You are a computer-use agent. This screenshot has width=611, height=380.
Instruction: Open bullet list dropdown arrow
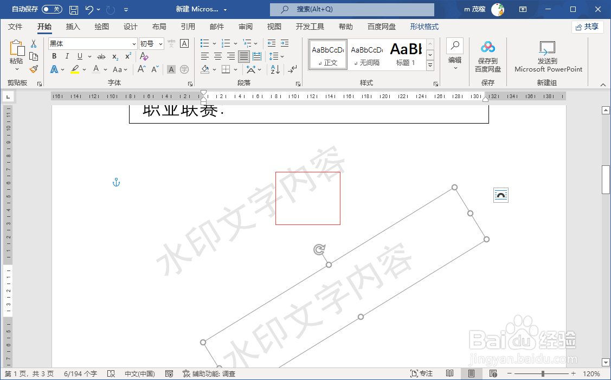point(214,43)
